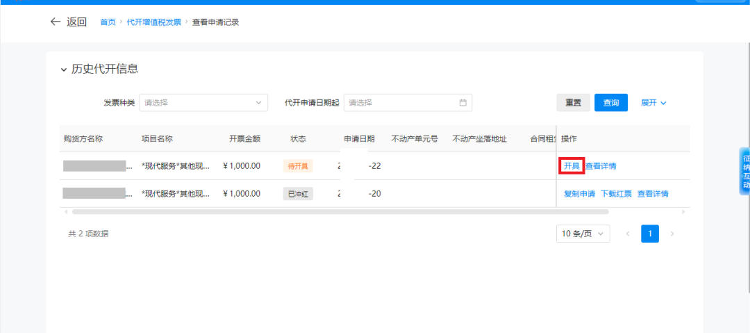This screenshot has width=750, height=333.
Task: Click the 代开申请日期起 date field
Action: (408, 102)
